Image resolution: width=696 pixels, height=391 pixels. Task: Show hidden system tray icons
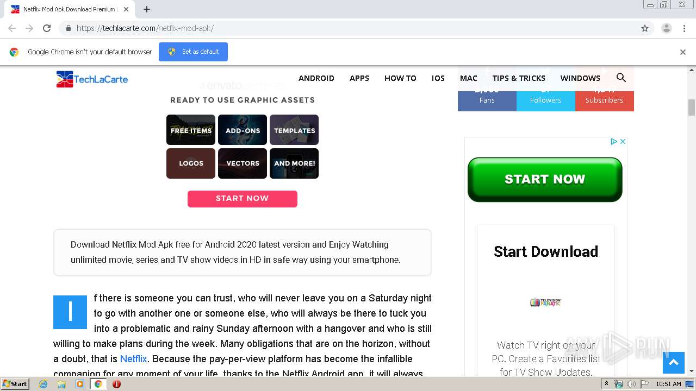coord(606,384)
